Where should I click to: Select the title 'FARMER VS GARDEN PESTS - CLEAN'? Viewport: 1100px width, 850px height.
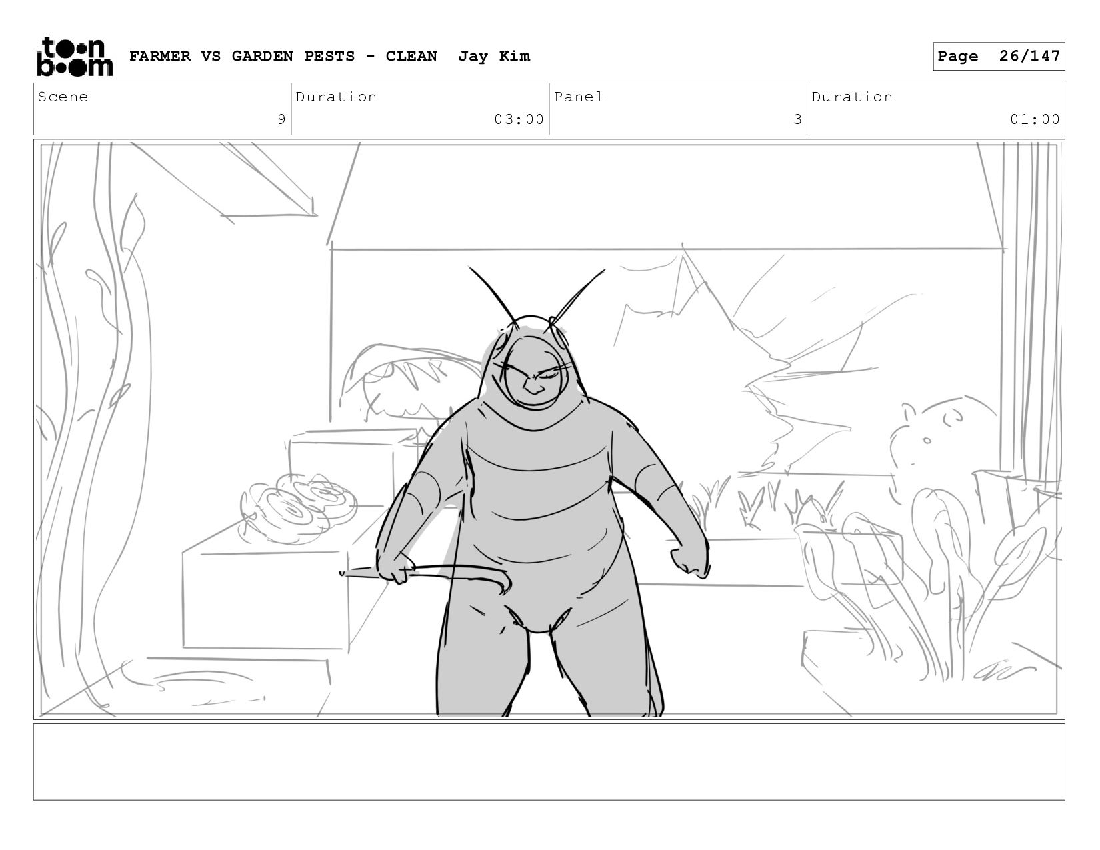point(283,56)
